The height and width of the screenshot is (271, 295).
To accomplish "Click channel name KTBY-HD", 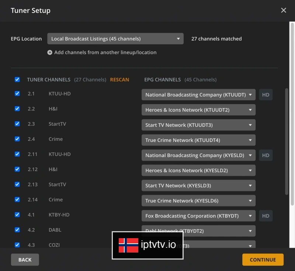I will 59,215.
